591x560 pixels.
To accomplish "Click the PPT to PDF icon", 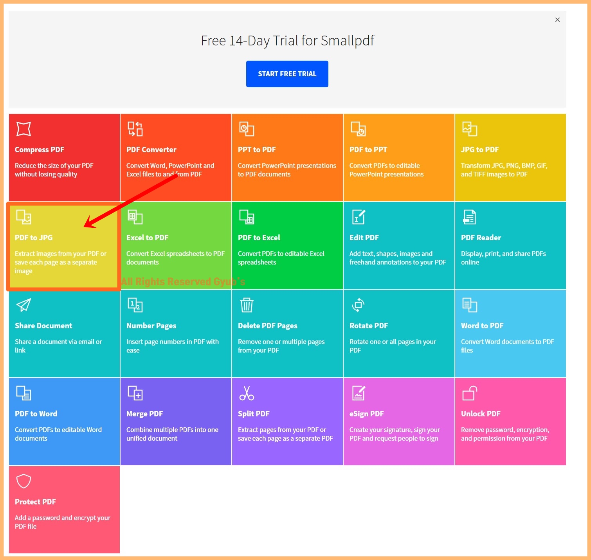I will [247, 129].
